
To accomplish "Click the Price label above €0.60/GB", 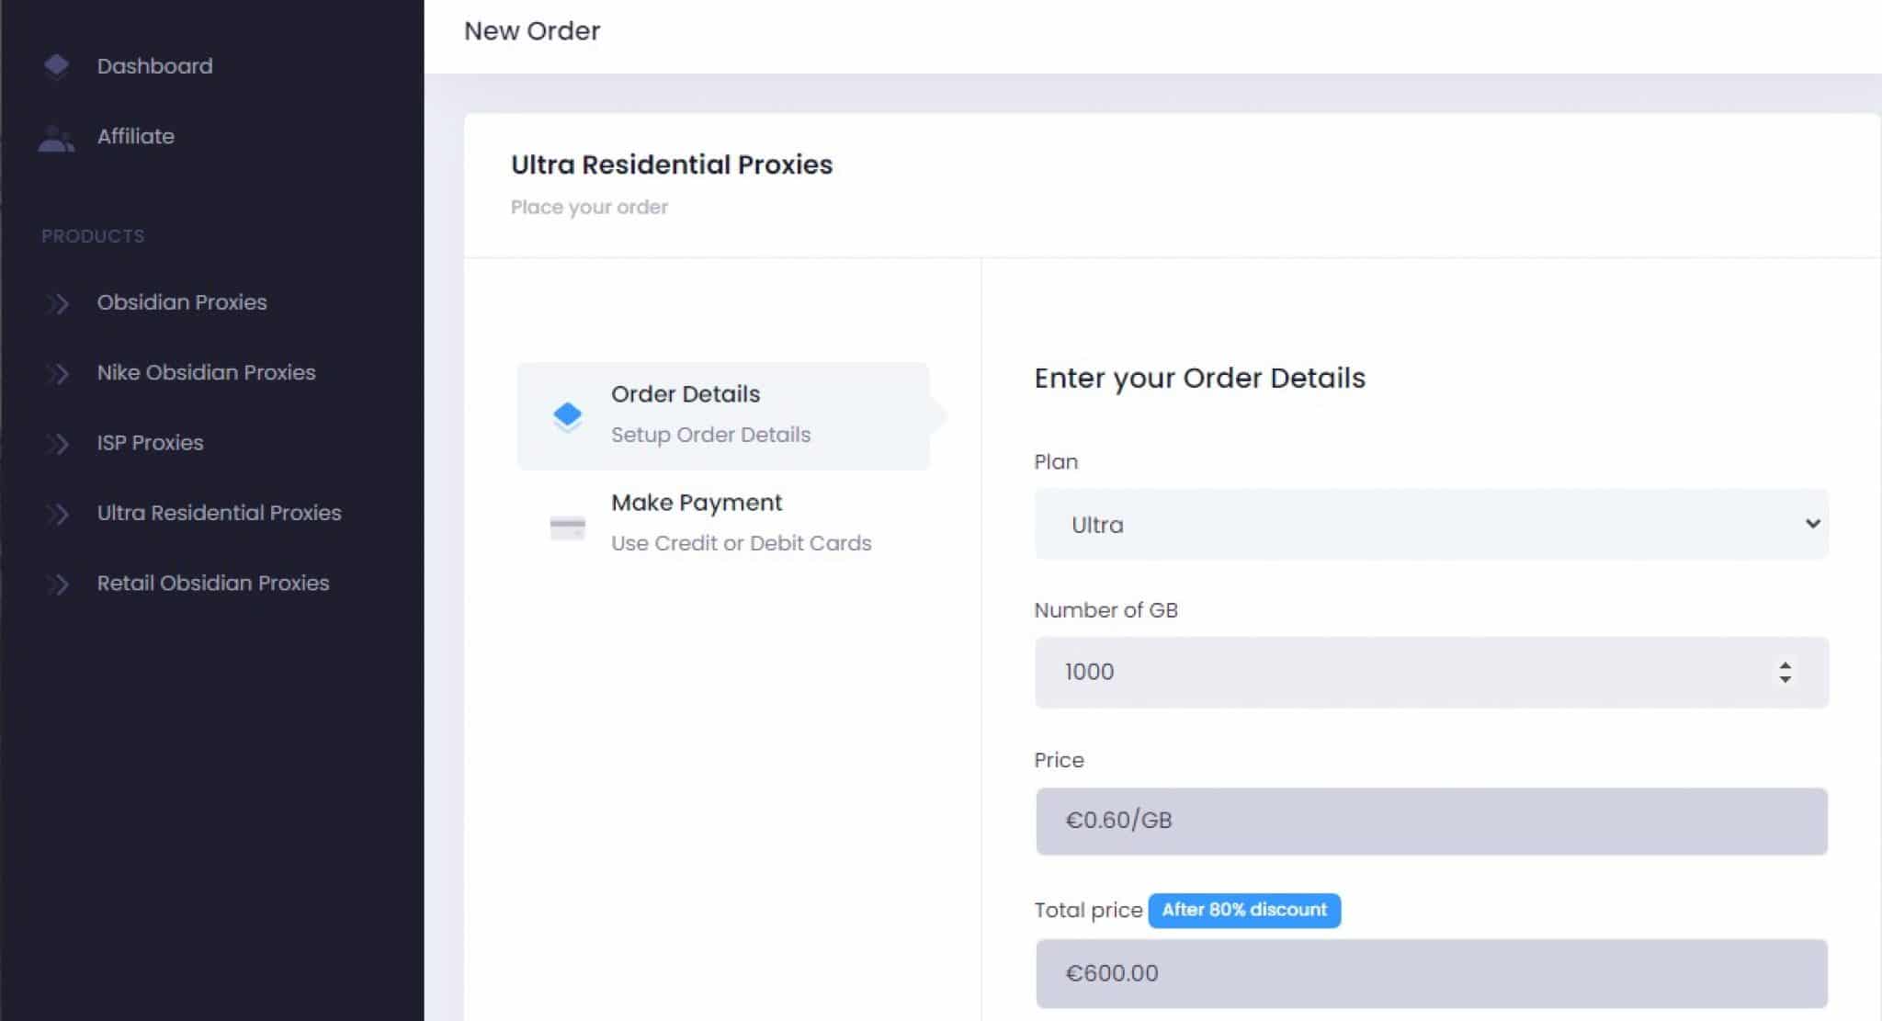I will pos(1059,760).
